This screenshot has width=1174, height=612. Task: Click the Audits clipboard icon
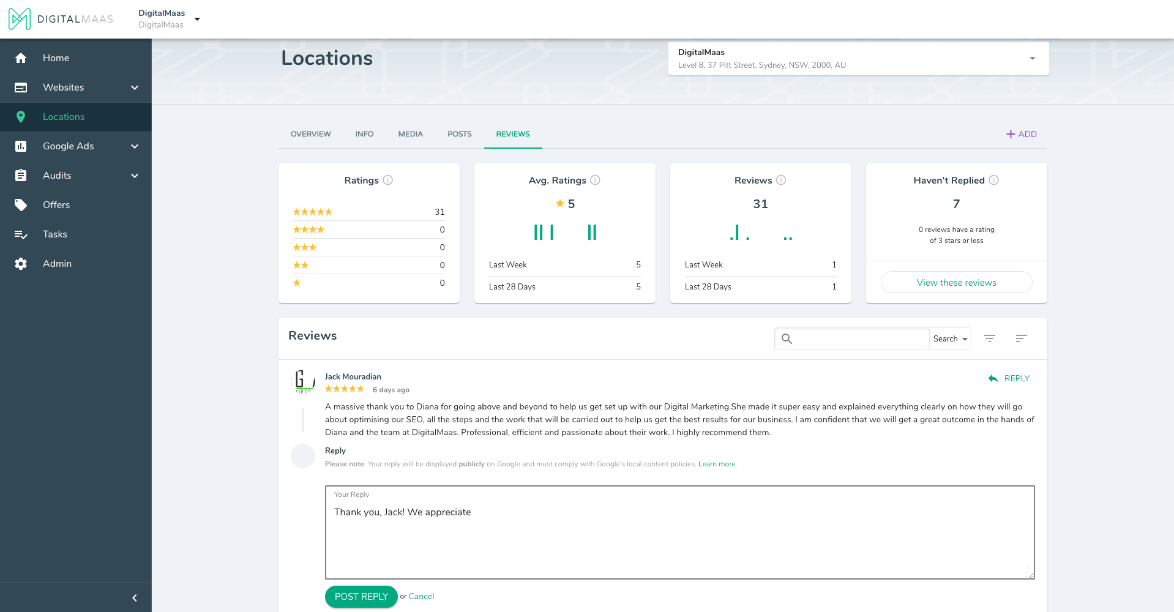click(x=21, y=176)
